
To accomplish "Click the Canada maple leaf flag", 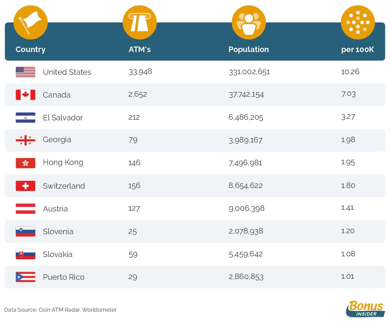I will (25, 95).
